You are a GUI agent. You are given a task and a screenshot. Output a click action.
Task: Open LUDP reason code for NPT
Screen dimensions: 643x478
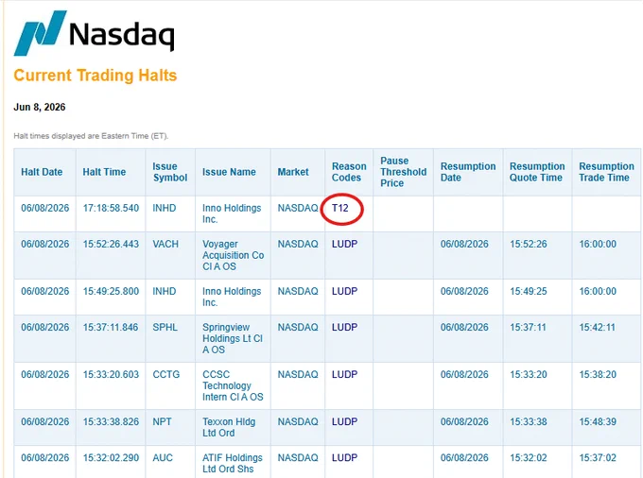point(344,422)
